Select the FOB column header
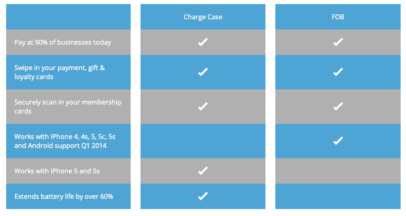The height and width of the screenshot is (216, 406). [x=338, y=17]
